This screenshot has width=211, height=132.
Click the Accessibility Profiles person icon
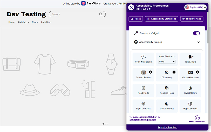[x=136, y=42]
